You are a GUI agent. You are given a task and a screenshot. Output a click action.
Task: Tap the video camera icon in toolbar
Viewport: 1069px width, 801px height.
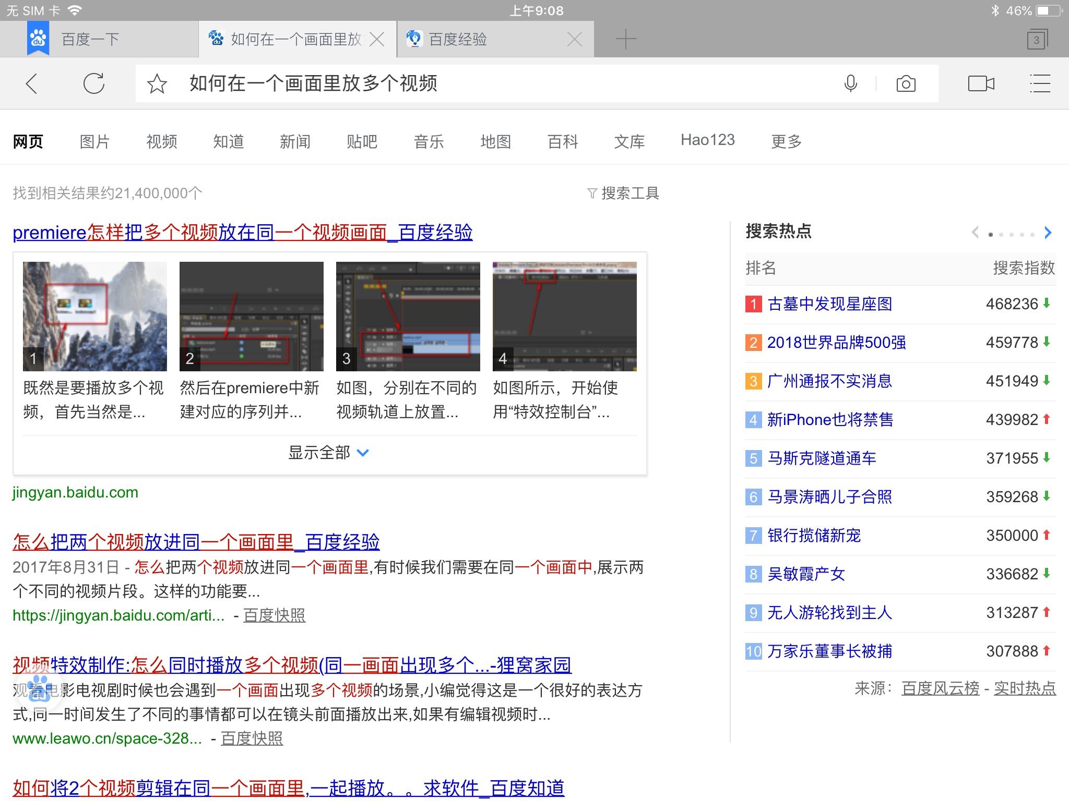pos(981,83)
